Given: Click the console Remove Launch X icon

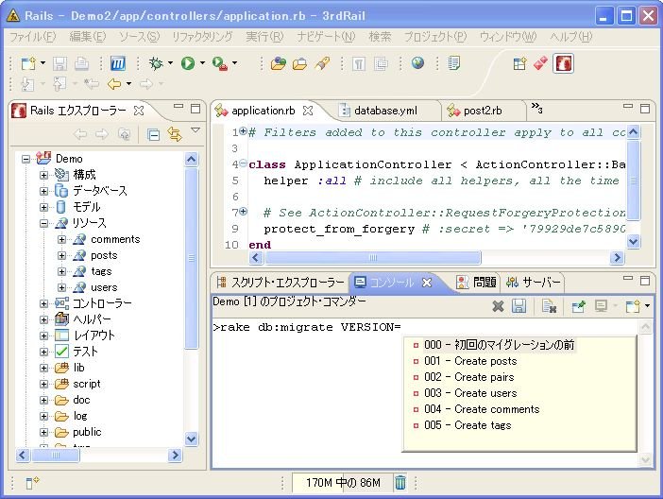Looking at the screenshot, I should coord(498,305).
